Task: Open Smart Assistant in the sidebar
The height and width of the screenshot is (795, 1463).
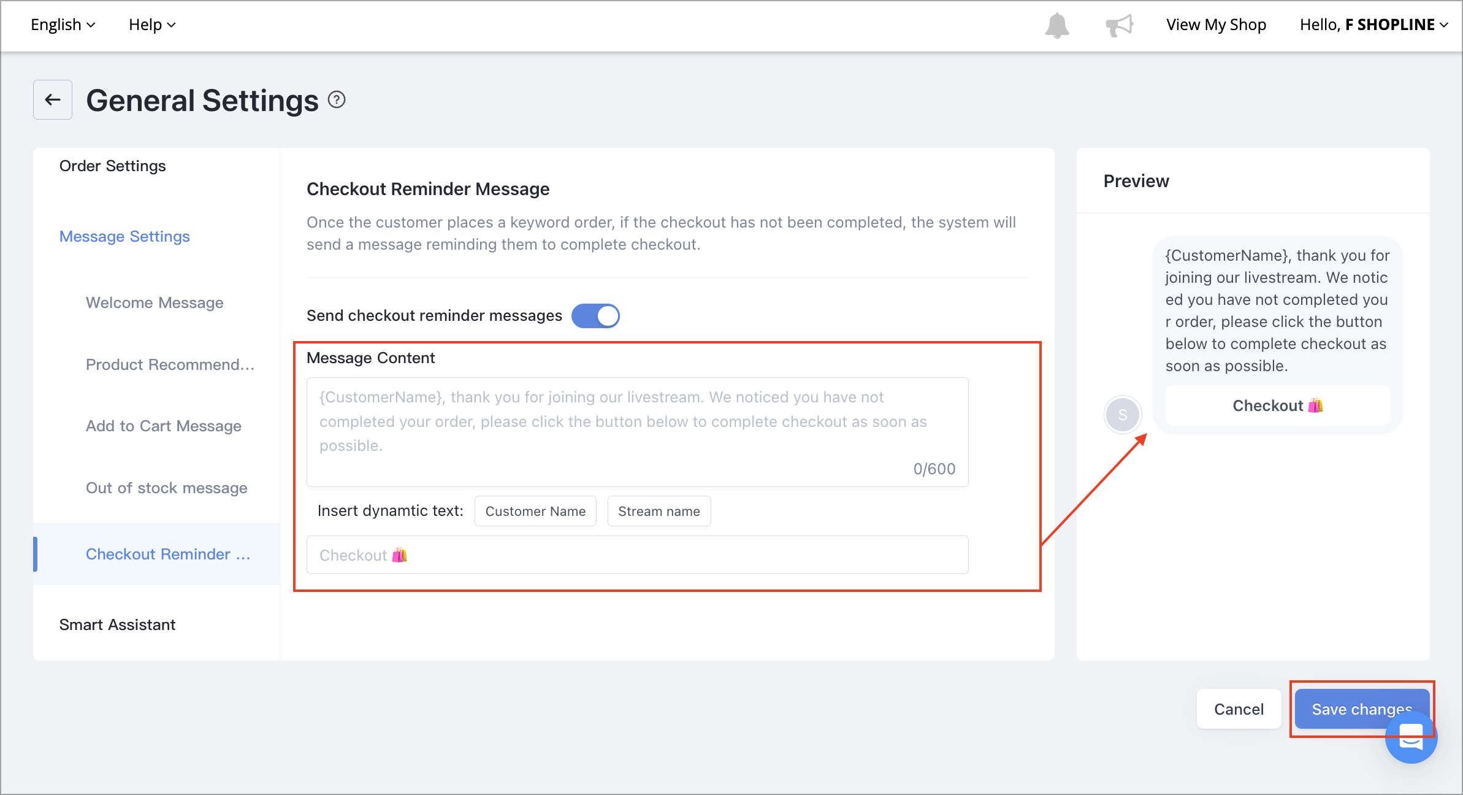Action: point(117,624)
